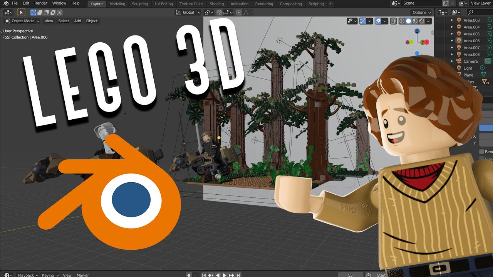Open the viewport Add menu

pos(77,21)
